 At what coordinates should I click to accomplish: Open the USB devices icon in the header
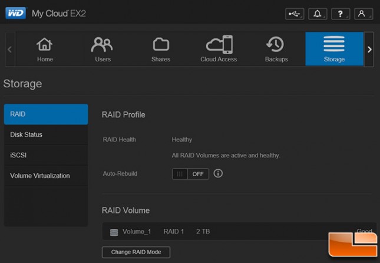click(x=295, y=14)
